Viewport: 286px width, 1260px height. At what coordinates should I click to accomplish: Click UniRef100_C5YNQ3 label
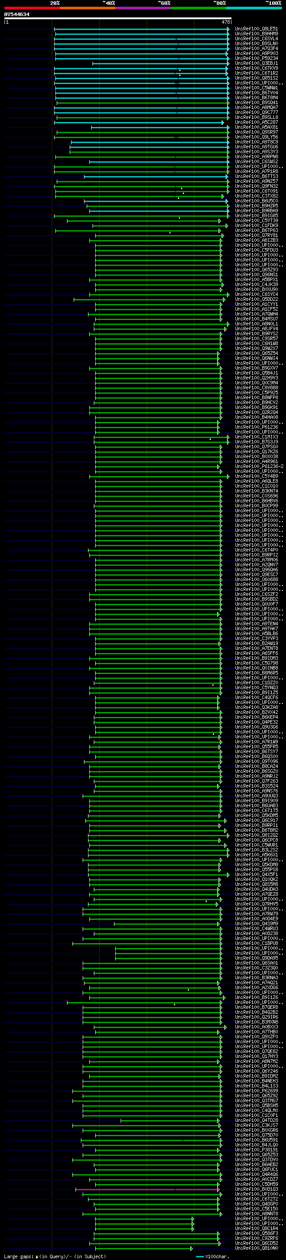[256, 688]
